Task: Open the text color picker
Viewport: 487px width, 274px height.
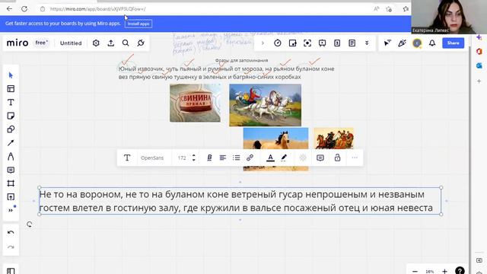Action: click(x=271, y=158)
